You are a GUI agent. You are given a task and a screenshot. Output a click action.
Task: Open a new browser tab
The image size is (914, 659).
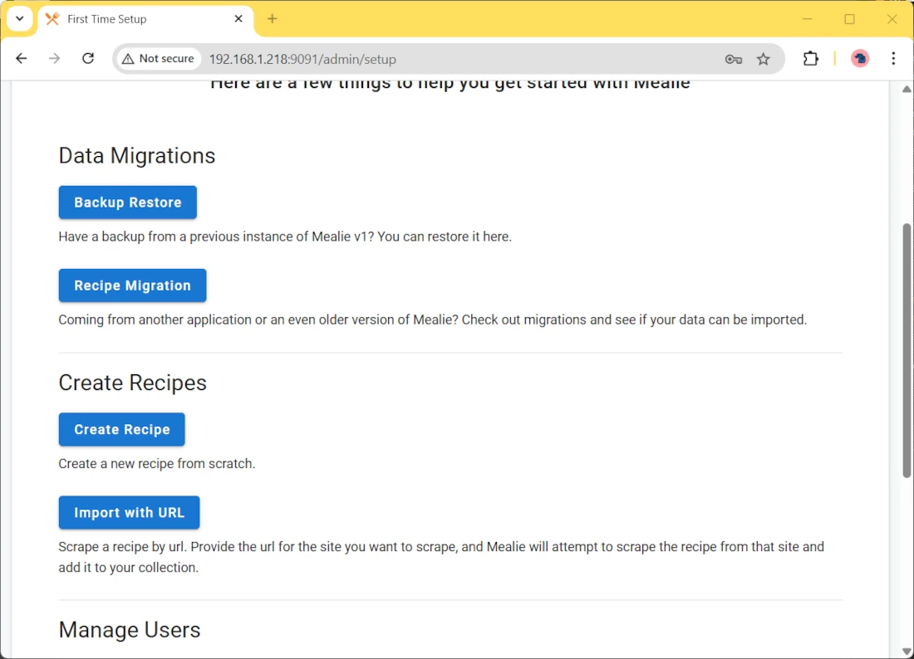pos(273,18)
